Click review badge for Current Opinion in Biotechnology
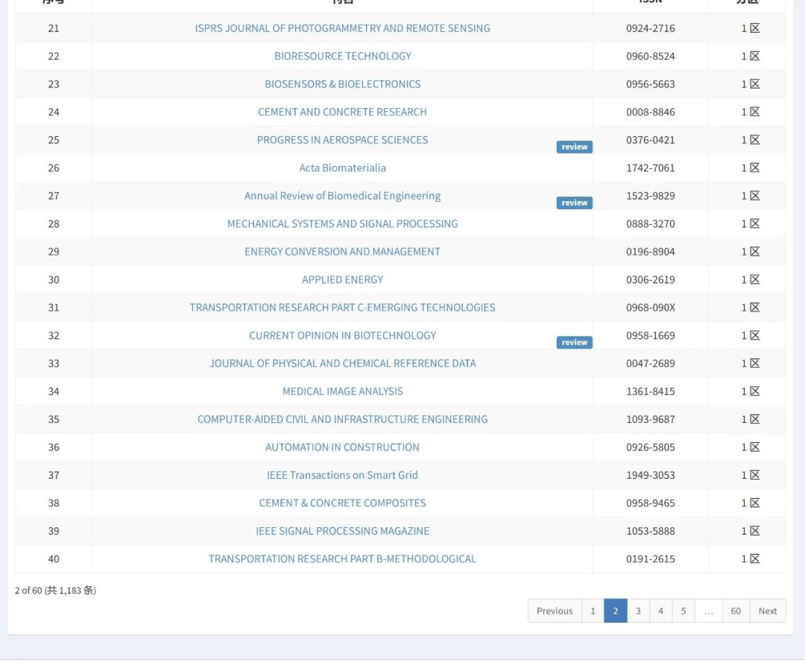The image size is (805, 668). pyautogui.click(x=574, y=343)
